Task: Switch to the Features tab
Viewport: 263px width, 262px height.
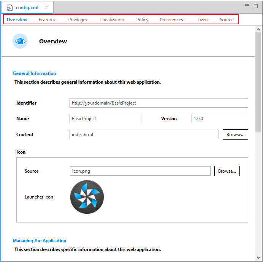Action: pos(47,20)
